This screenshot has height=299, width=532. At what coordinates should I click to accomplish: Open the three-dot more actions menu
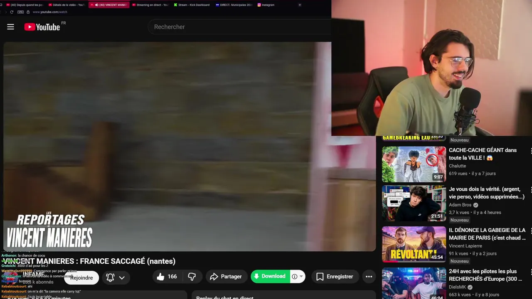pyautogui.click(x=369, y=277)
